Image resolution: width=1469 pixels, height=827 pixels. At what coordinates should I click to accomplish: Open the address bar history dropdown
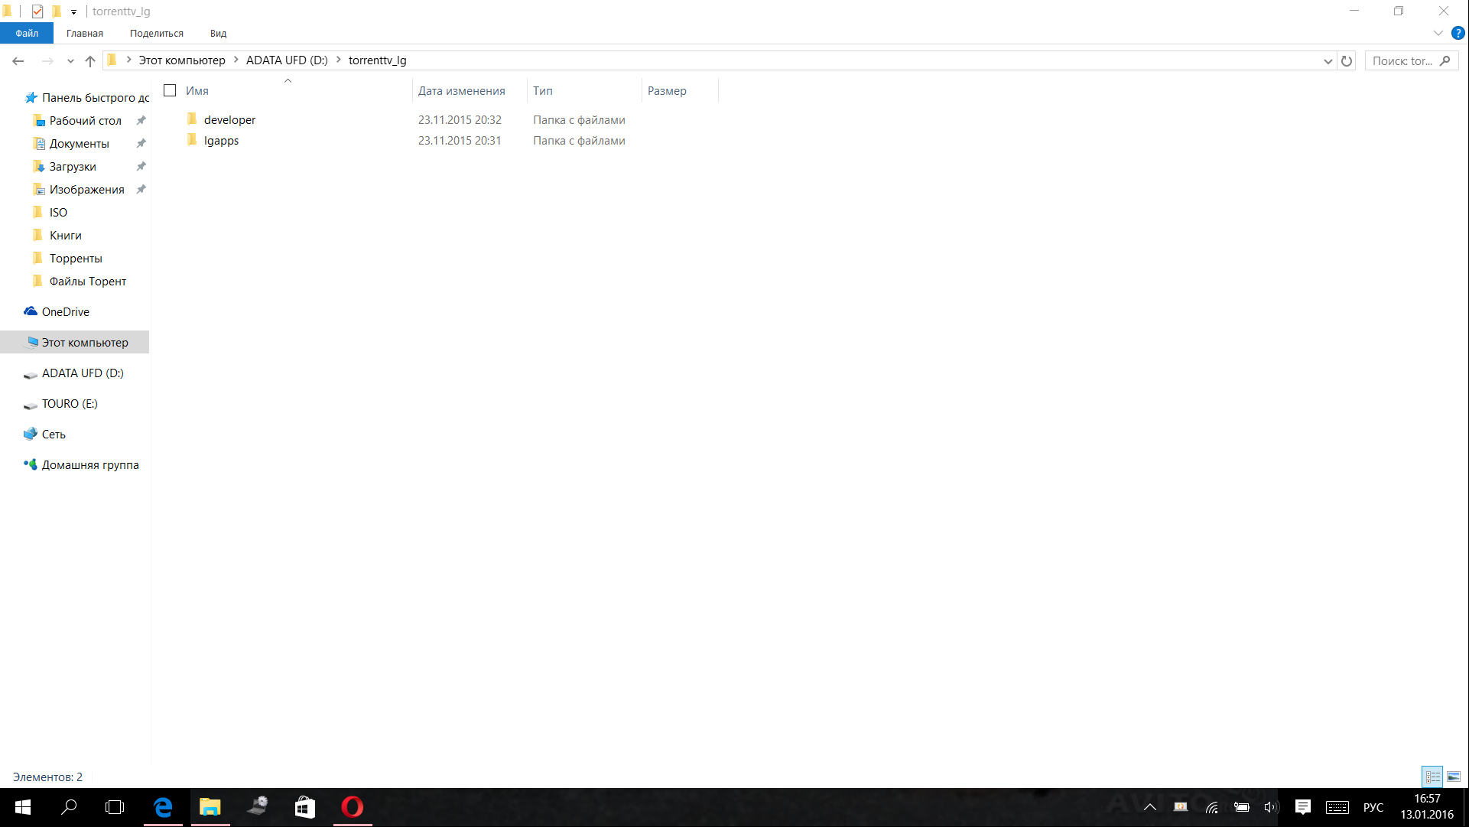1328,61
